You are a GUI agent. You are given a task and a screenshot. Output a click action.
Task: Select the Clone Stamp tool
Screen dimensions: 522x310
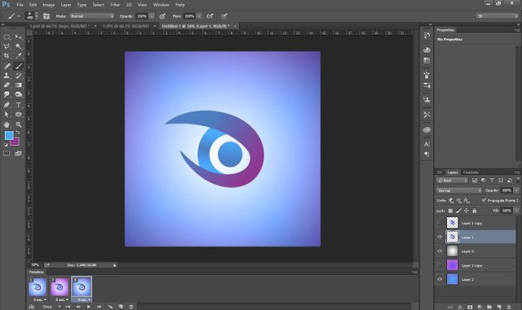coord(7,76)
